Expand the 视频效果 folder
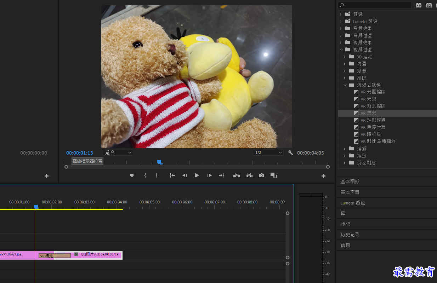 [x=341, y=42]
